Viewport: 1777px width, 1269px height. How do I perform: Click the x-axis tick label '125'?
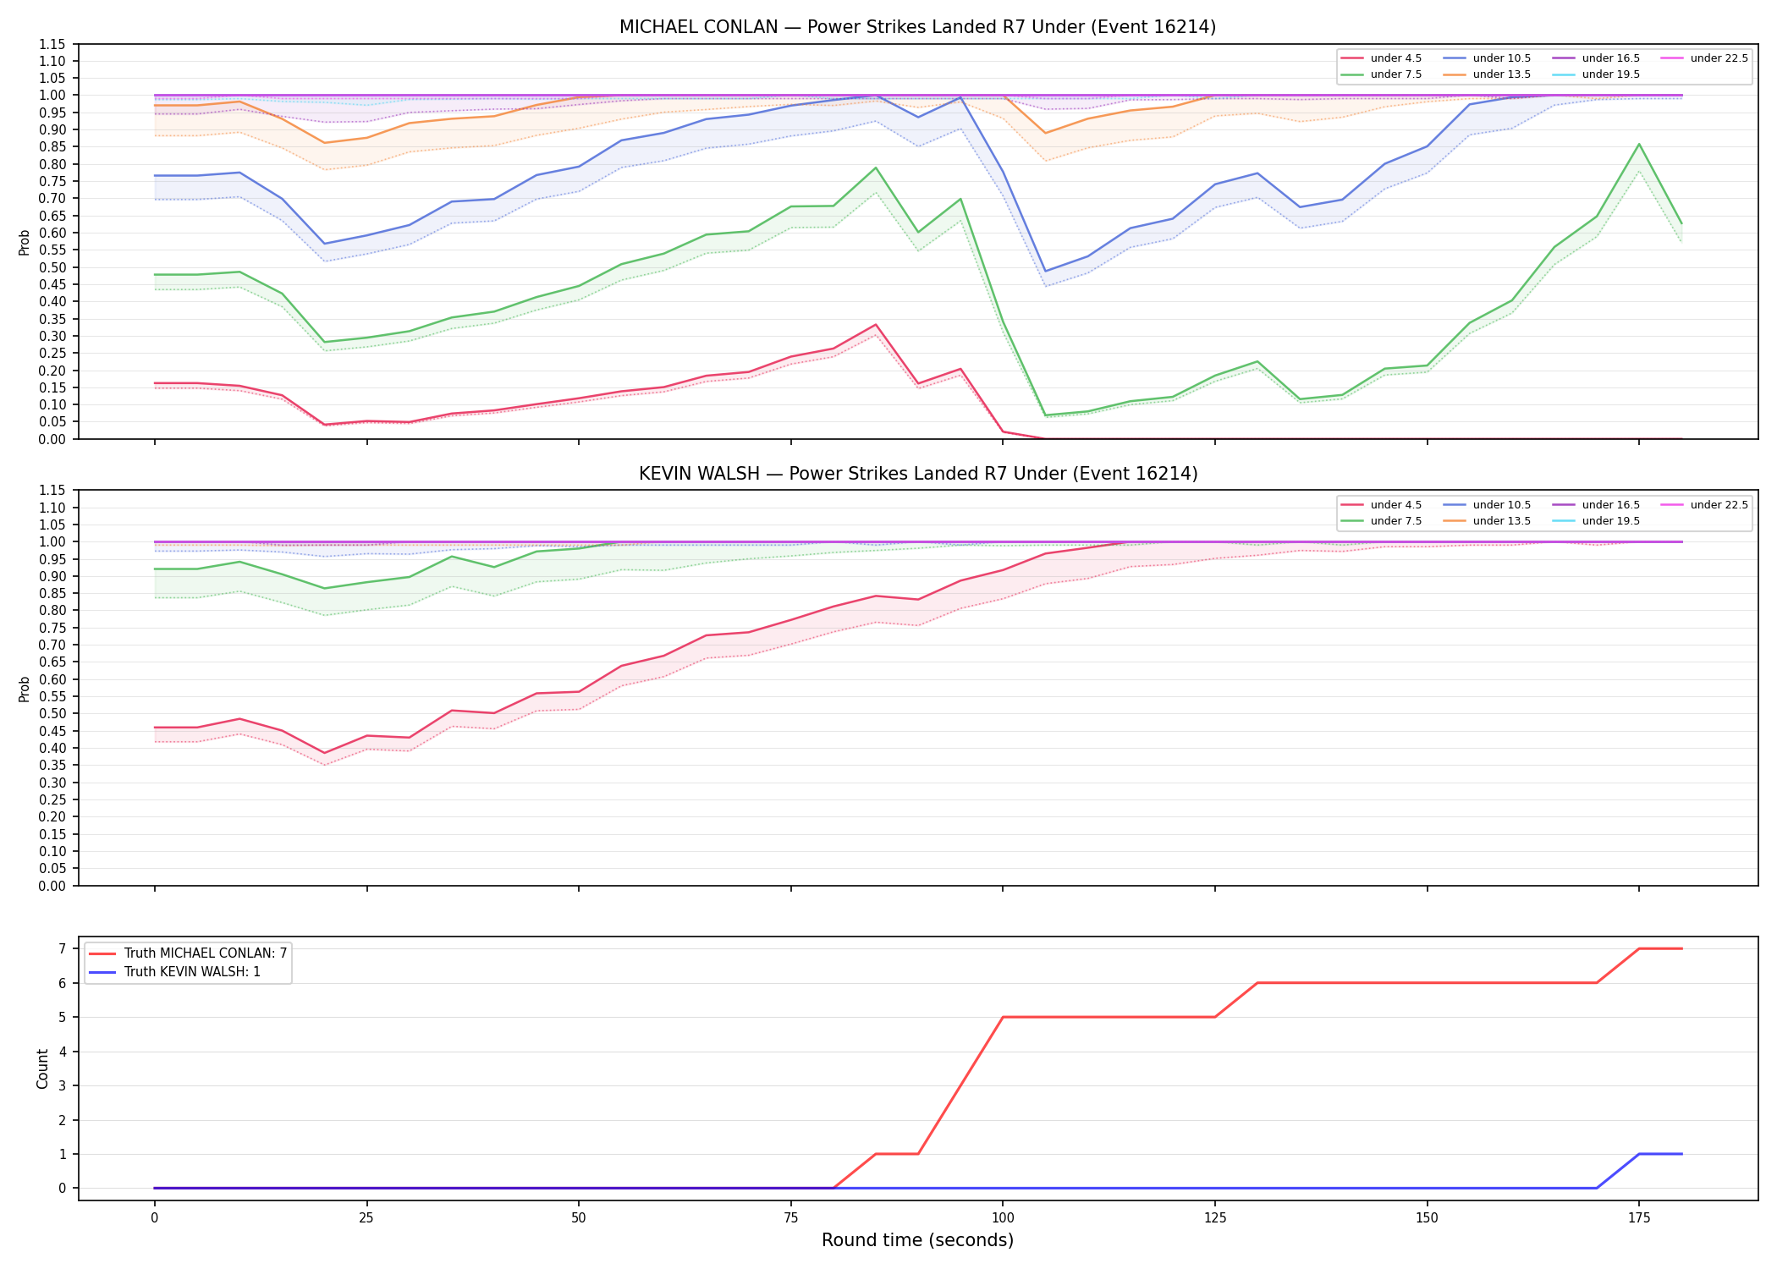pyautogui.click(x=1215, y=1218)
